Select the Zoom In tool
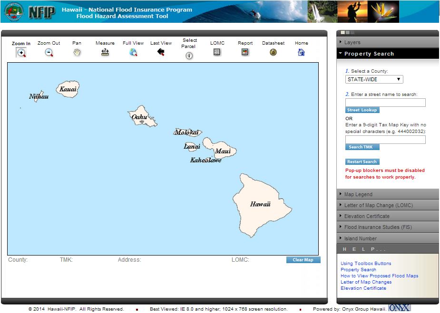The image size is (440, 313). click(x=21, y=52)
